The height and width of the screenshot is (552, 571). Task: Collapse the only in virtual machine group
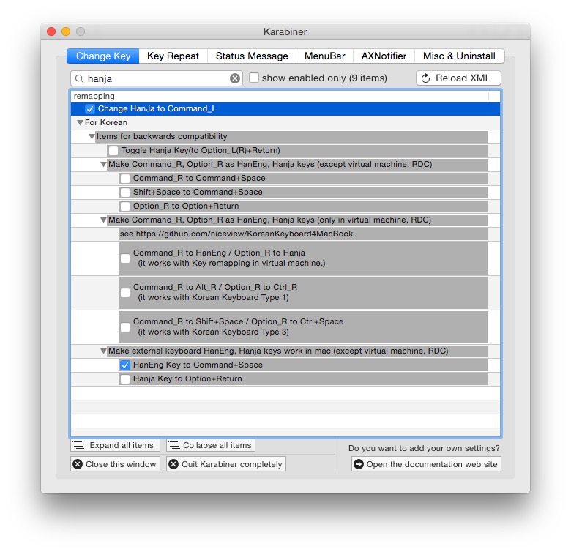[x=103, y=220]
